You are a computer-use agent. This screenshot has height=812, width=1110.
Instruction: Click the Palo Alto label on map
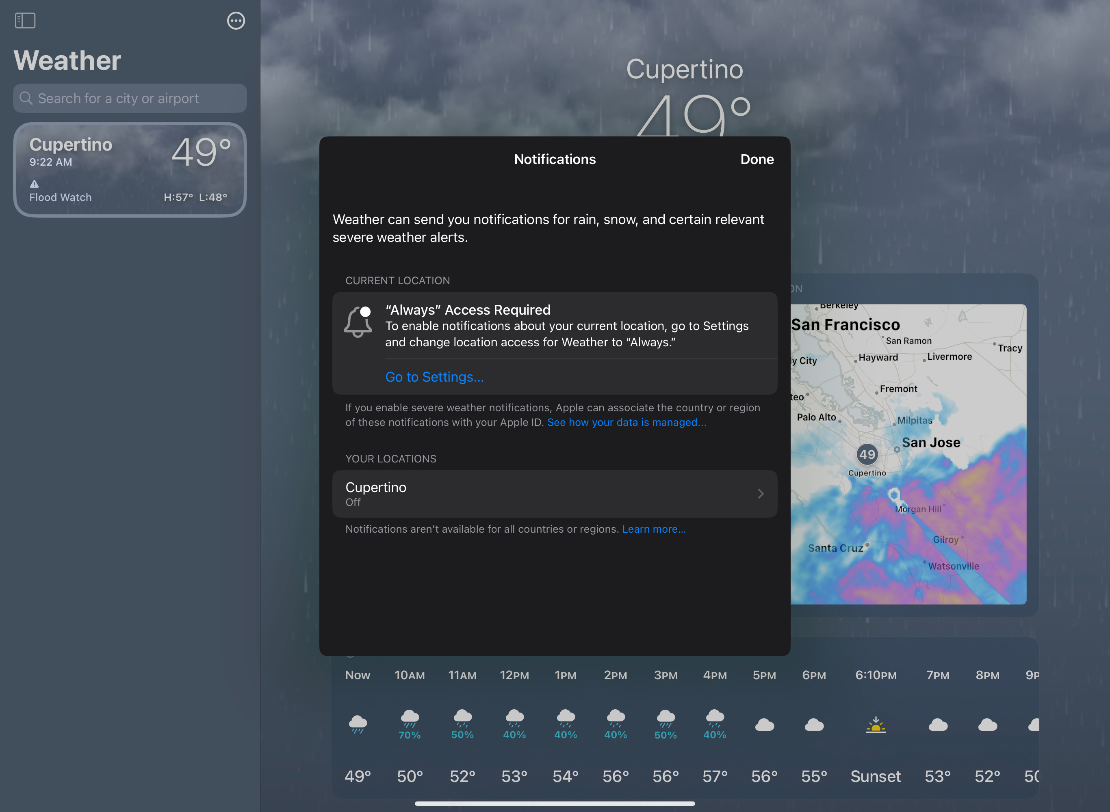point(816,417)
